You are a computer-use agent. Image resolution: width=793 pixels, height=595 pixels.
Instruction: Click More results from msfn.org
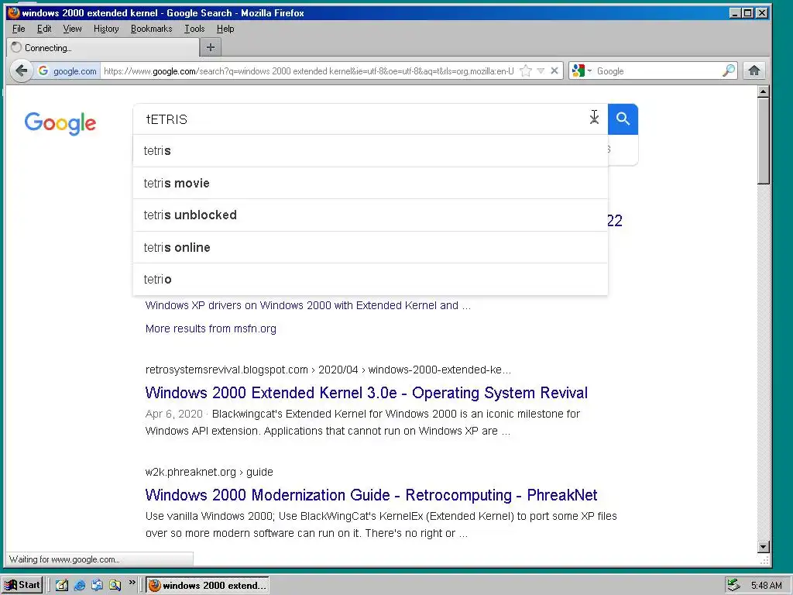(x=211, y=328)
